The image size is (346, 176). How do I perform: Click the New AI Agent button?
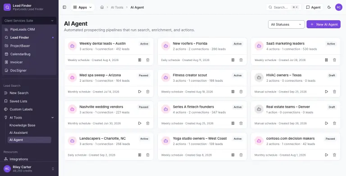pos(323,24)
